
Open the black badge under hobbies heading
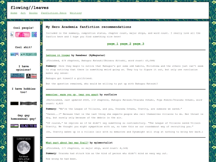(x=14, y=104)
